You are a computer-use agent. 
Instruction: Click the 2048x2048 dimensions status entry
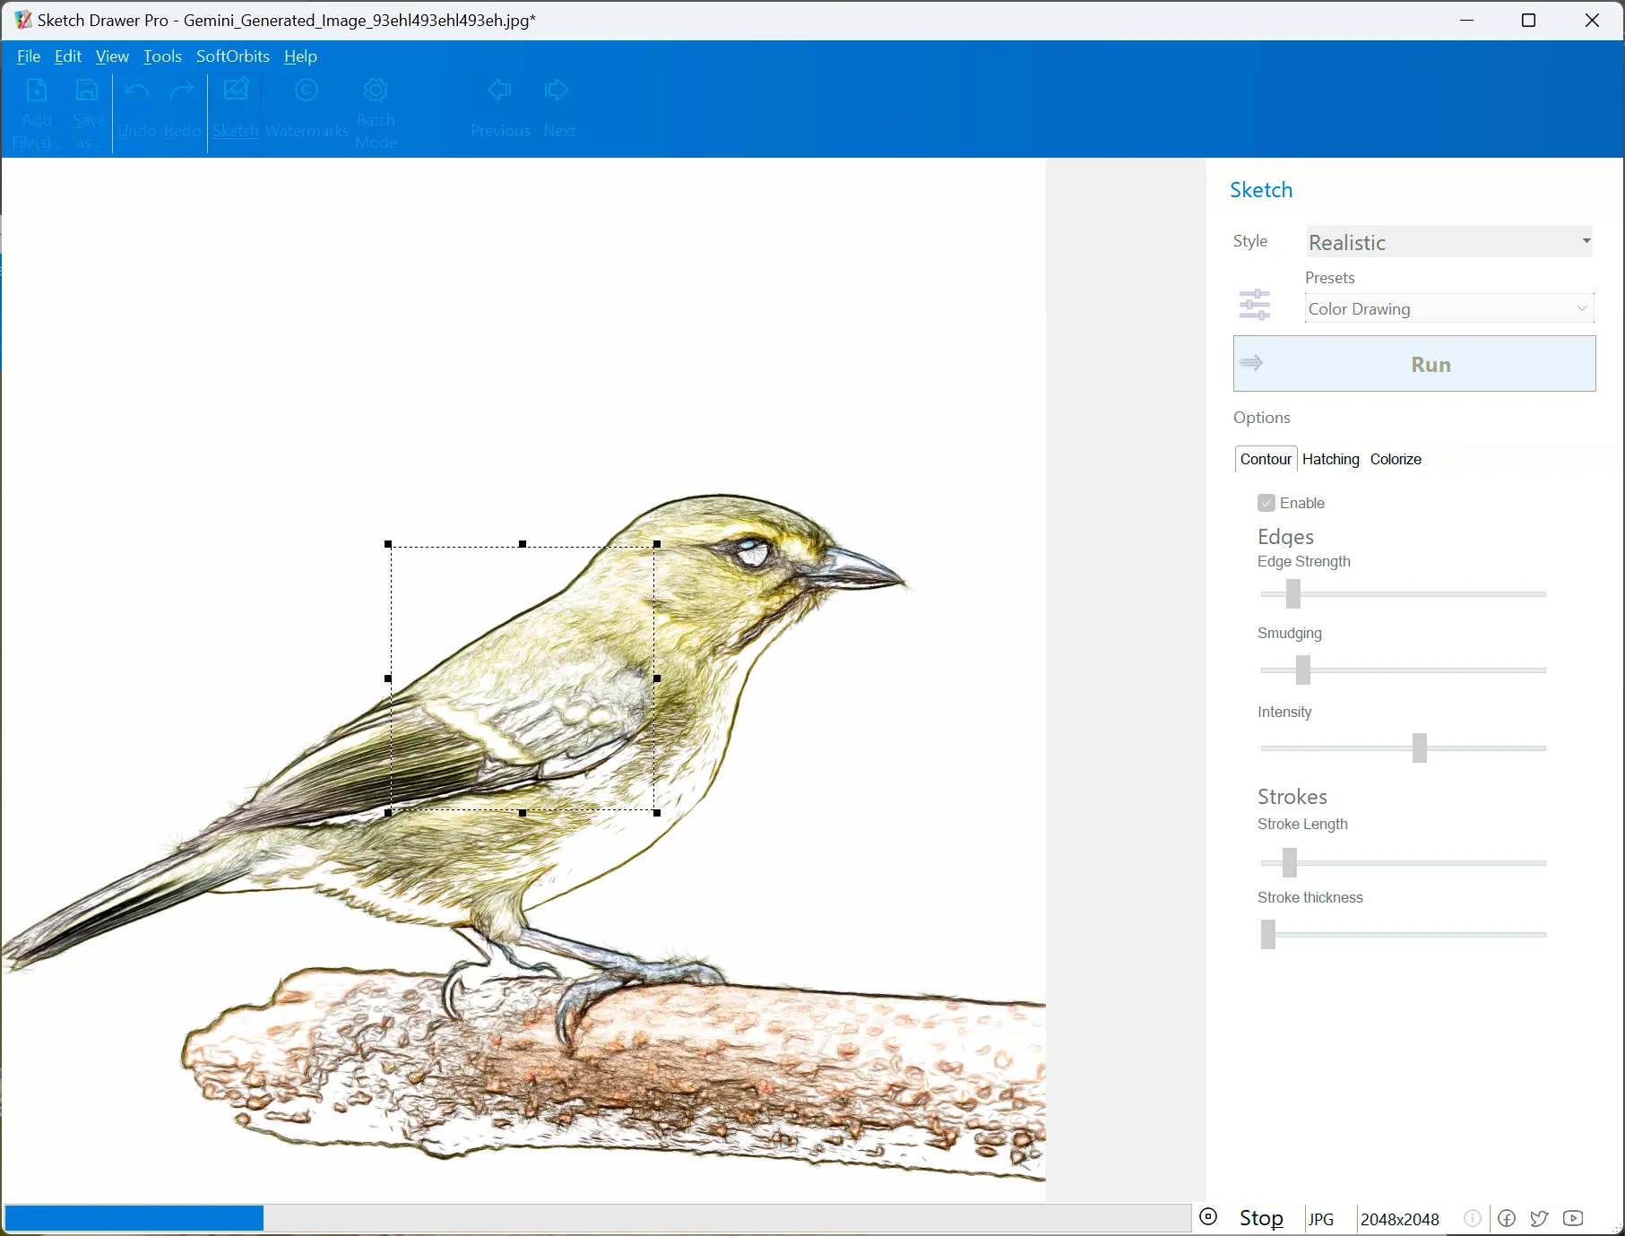[x=1400, y=1219]
